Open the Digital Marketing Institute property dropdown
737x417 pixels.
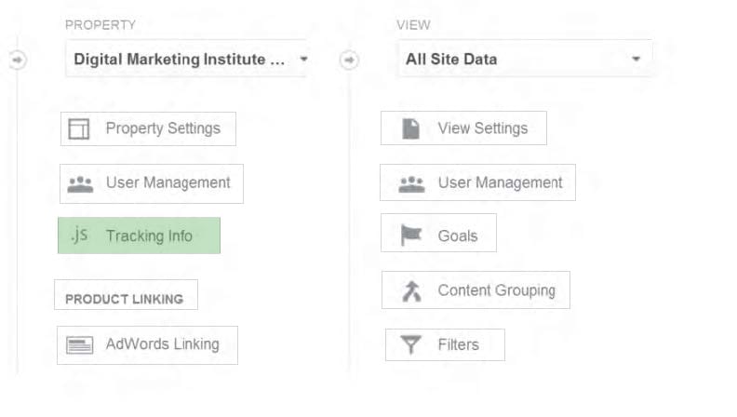click(x=186, y=59)
